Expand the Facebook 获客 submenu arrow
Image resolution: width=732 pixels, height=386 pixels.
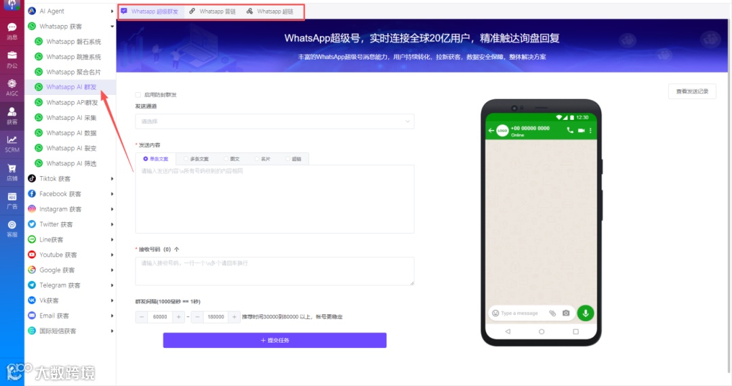(112, 194)
